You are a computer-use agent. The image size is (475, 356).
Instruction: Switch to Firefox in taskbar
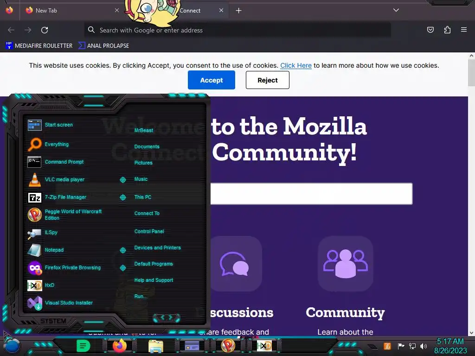[x=119, y=346]
